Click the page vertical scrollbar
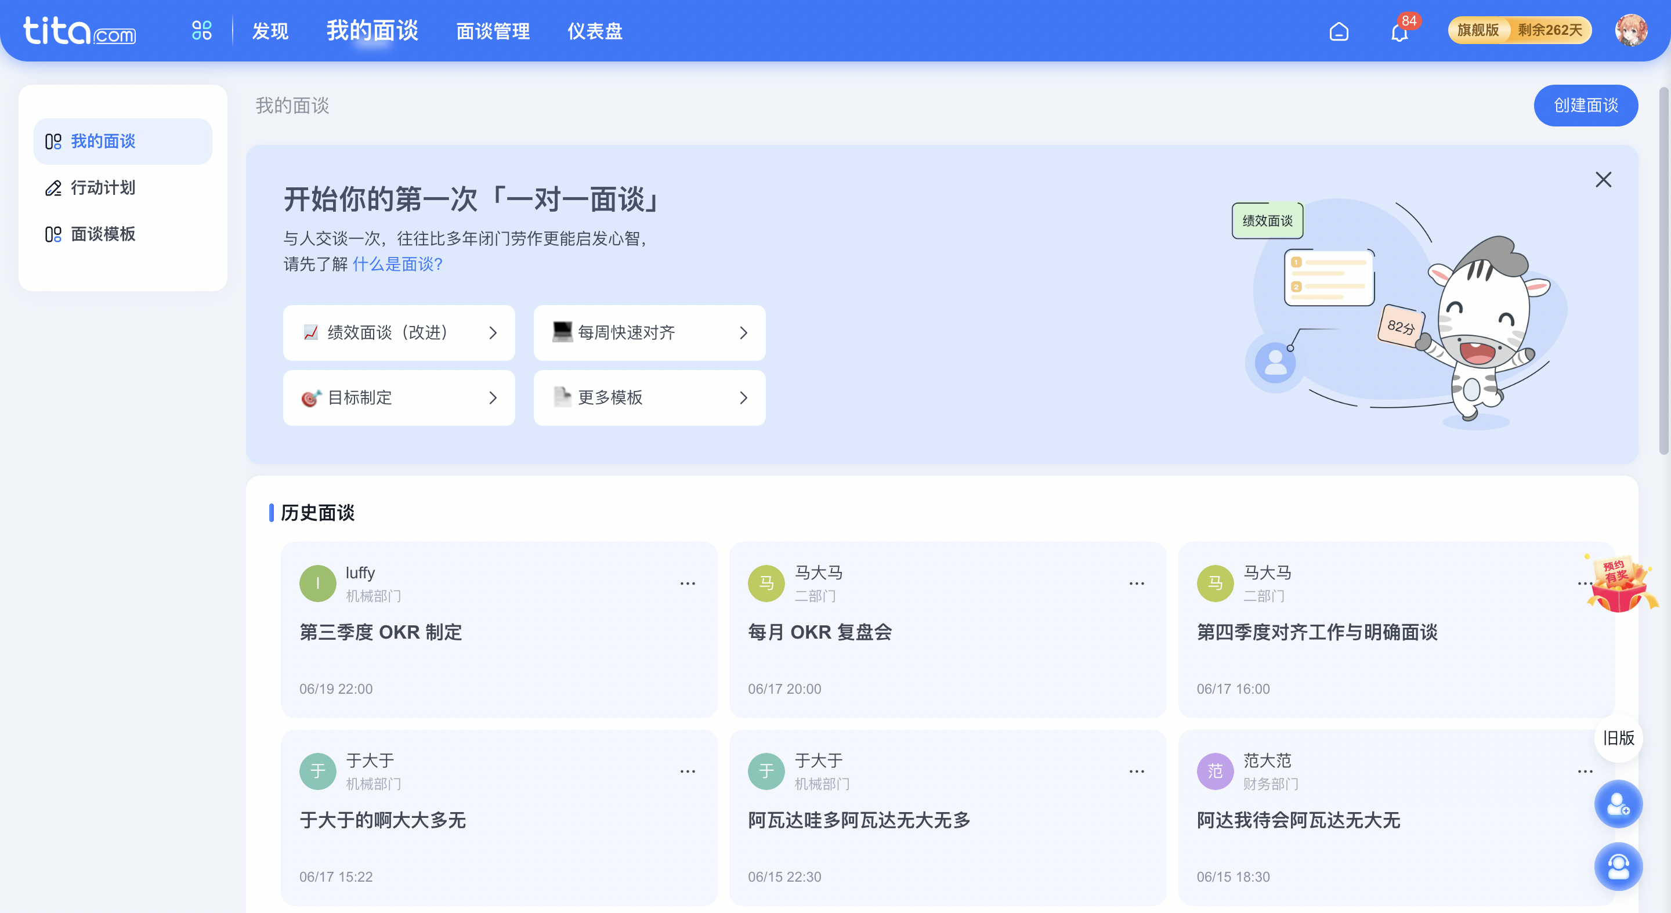The image size is (1671, 913). (1664, 271)
